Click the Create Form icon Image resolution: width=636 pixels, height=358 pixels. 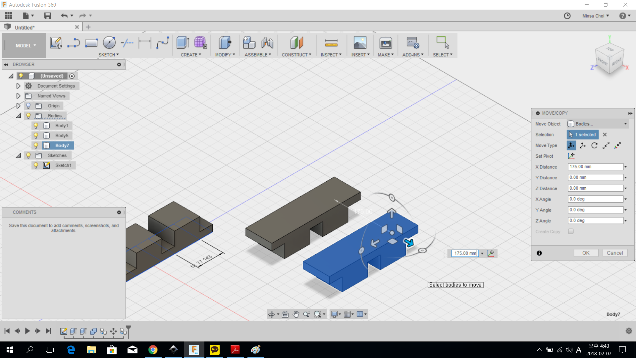[x=200, y=43]
